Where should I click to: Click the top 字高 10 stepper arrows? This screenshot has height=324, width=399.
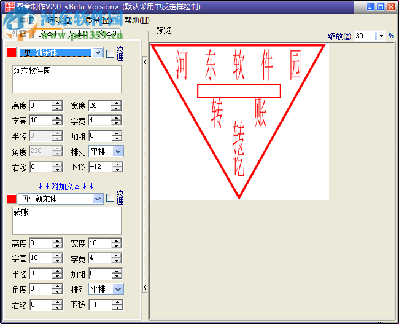tap(58, 121)
